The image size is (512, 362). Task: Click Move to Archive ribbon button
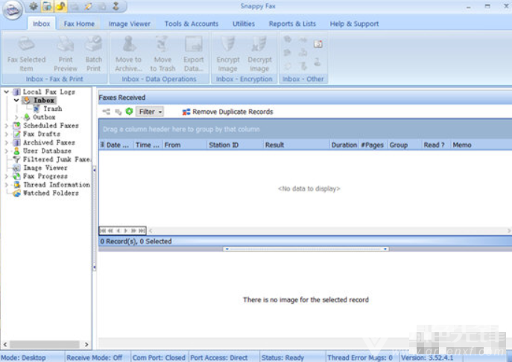(128, 54)
